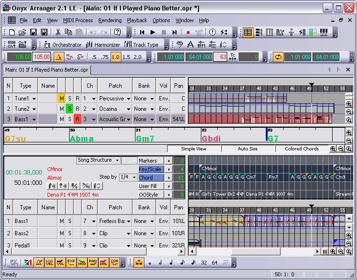357x280 pixels.
Task: Select 32nd note duration
Action: 204,263
